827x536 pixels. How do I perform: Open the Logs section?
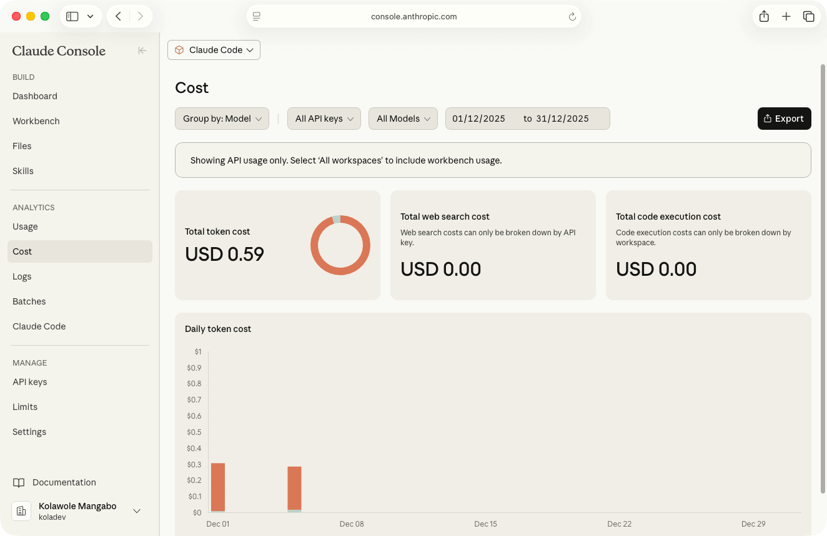click(22, 276)
